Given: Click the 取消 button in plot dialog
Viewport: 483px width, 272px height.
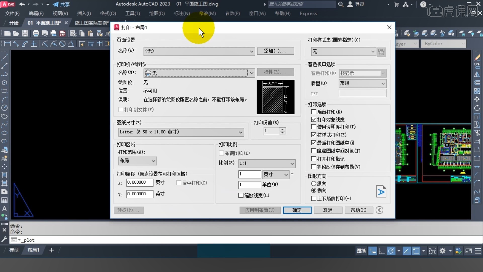Looking at the screenshot, I should click(328, 210).
